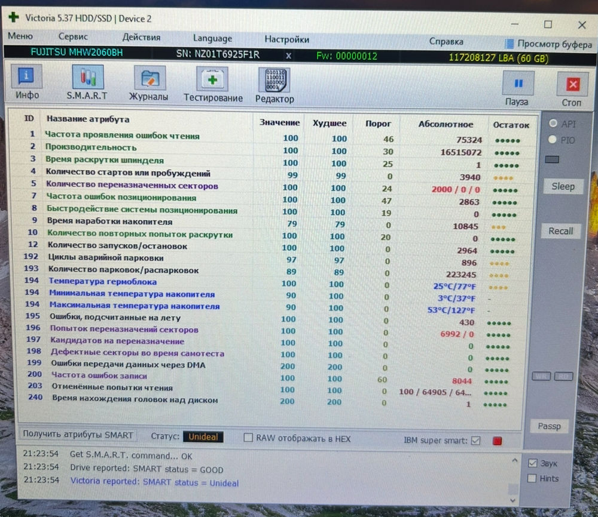
Task: Open the Language menu
Action: click(212, 38)
